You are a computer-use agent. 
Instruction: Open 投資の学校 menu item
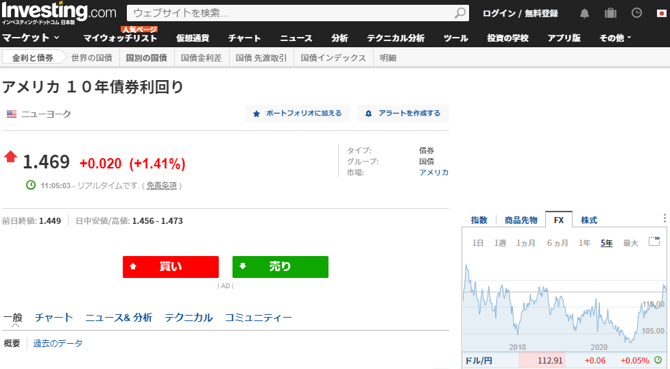(508, 38)
